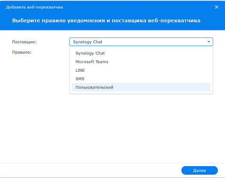Image resolution: width=225 pixels, height=178 pixels.
Task: Click the blue header right of the heading
Action: (x=212, y=20)
